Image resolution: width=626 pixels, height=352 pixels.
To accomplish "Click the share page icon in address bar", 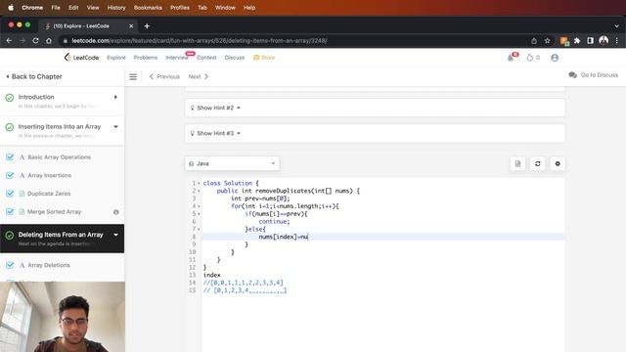I will click(x=534, y=41).
